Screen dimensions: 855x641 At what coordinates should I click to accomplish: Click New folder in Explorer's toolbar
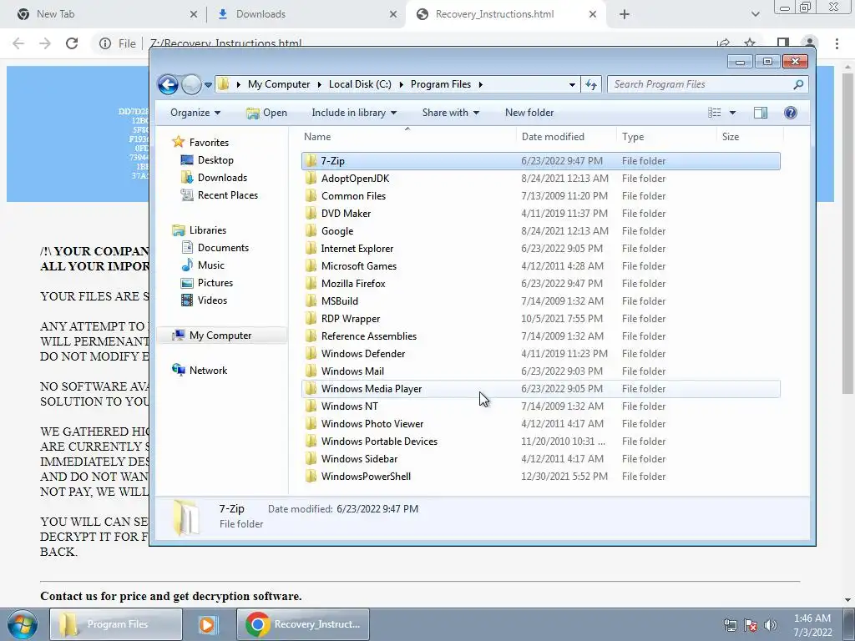(x=529, y=113)
